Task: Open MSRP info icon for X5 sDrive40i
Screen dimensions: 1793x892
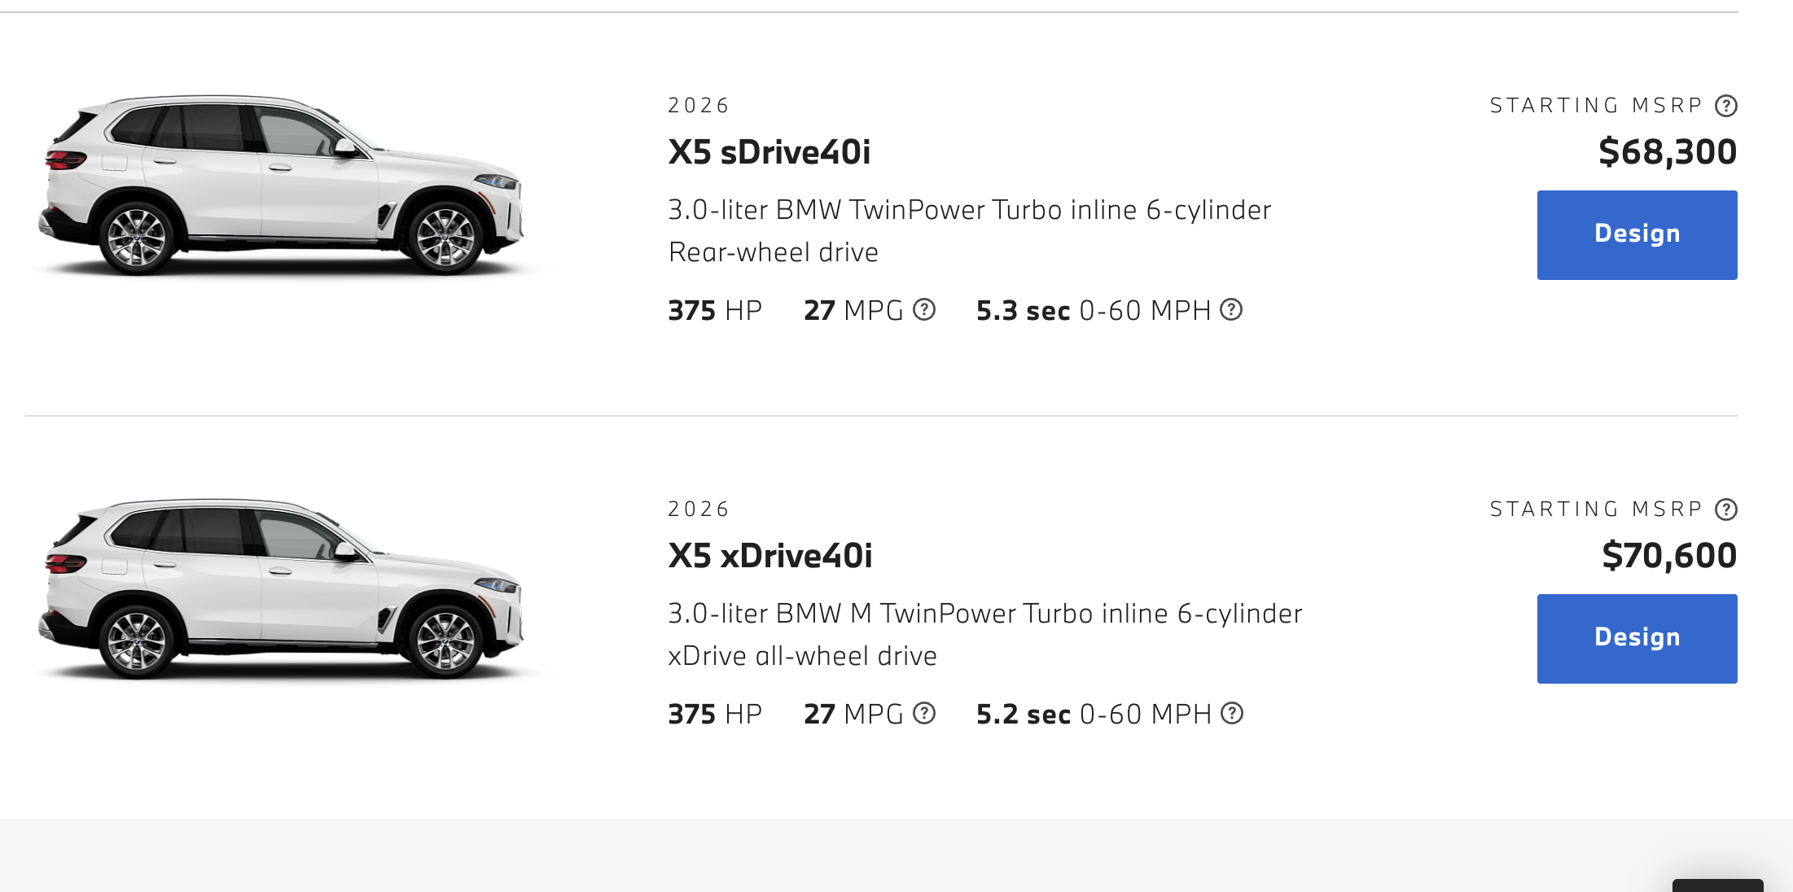Action: tap(1725, 106)
